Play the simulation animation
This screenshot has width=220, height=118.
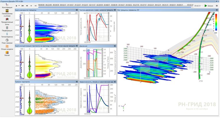(x=17, y=6)
